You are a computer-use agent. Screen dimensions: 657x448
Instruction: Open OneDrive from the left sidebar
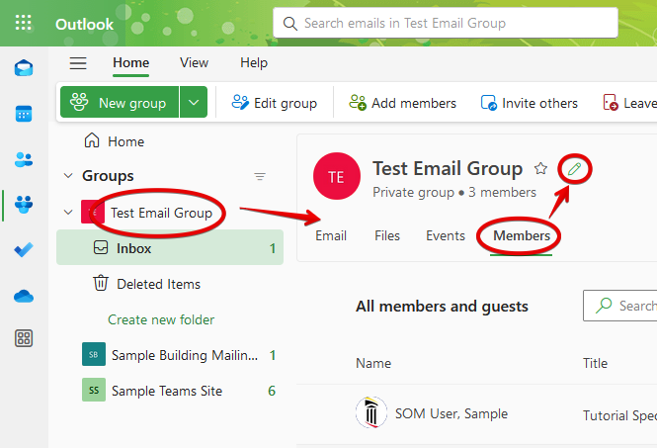(24, 296)
